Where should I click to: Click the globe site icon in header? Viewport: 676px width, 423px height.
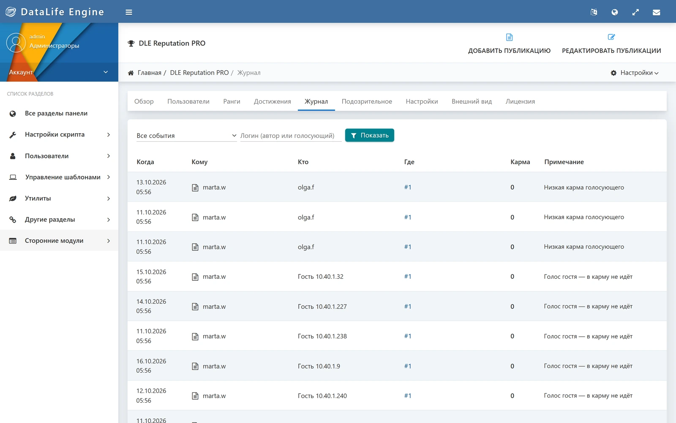(x=615, y=12)
